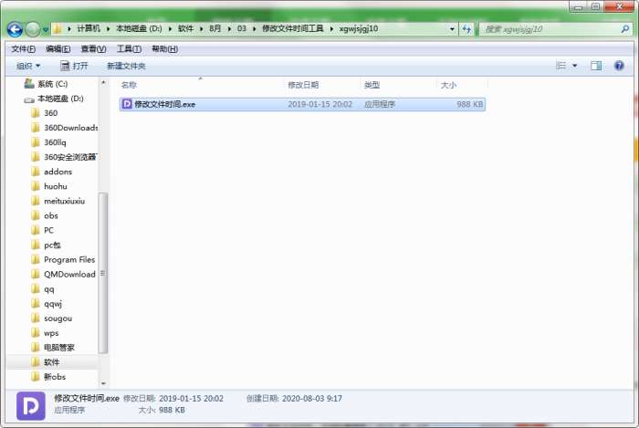Open the QMDownload folder in tree
639x428 pixels.
pos(63,274)
